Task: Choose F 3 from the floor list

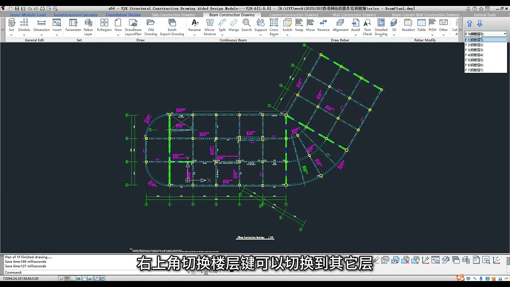Action: [486, 50]
